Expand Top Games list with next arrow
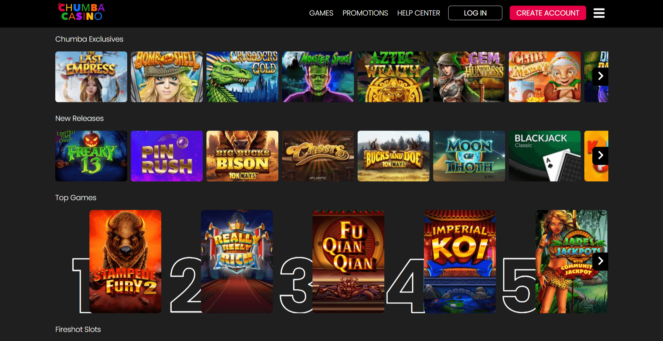Image resolution: width=663 pixels, height=341 pixels. coord(601,261)
